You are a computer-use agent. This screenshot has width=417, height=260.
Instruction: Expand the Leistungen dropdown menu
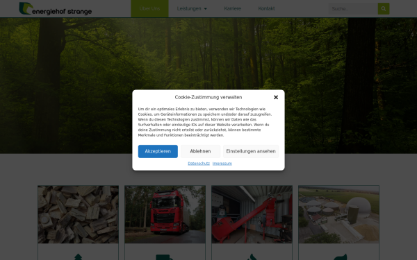tap(192, 8)
